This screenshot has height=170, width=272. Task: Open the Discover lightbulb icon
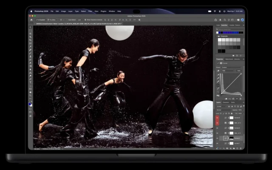coord(229,20)
